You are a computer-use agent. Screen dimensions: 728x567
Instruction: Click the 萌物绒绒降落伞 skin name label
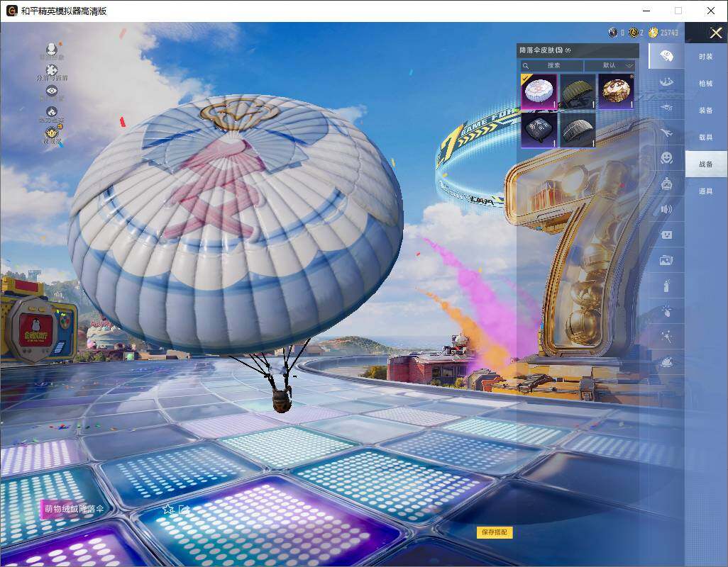point(74,509)
